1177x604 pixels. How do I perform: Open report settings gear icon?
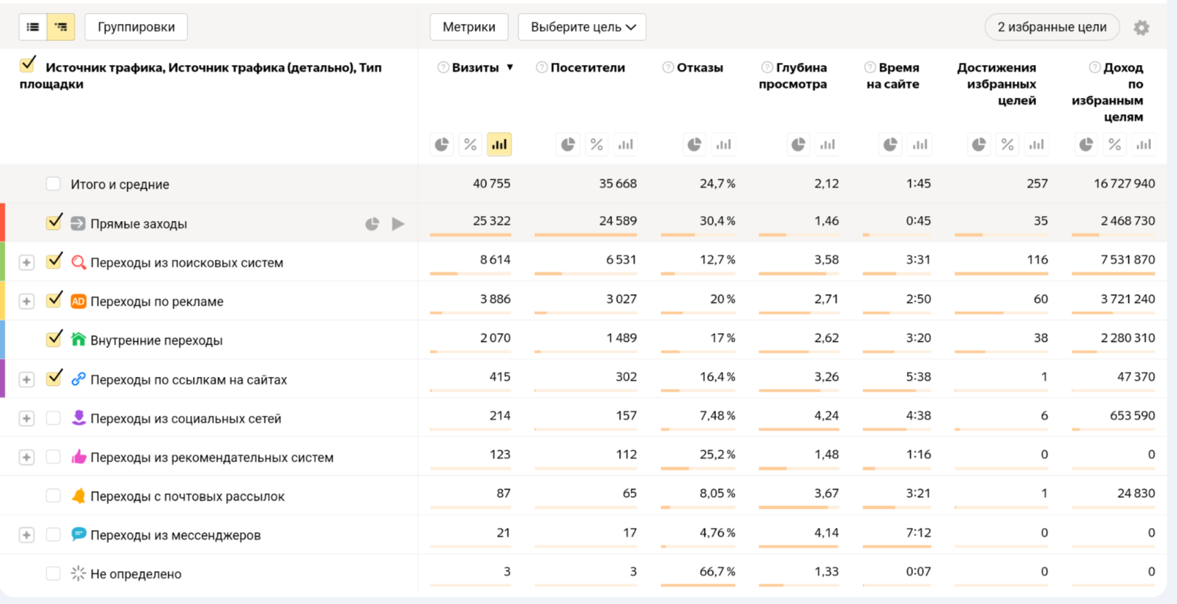coord(1141,28)
